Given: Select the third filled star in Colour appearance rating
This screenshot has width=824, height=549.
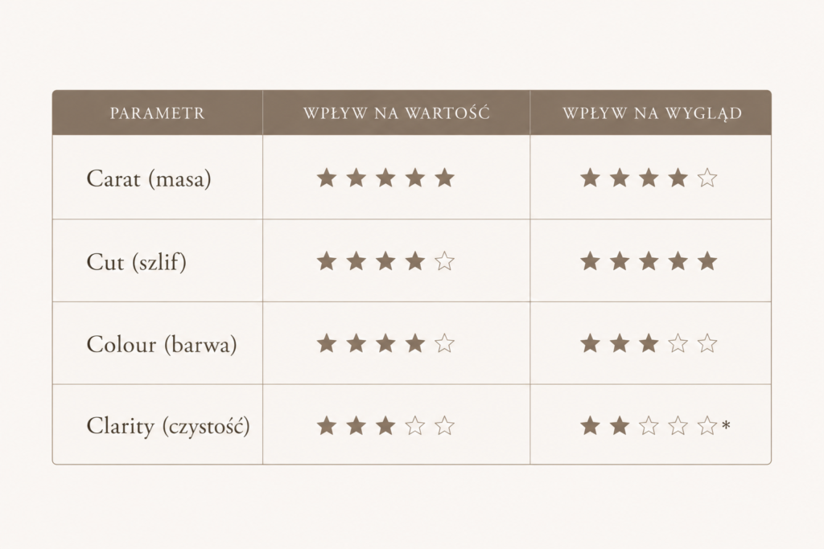Looking at the screenshot, I should coord(649,344).
